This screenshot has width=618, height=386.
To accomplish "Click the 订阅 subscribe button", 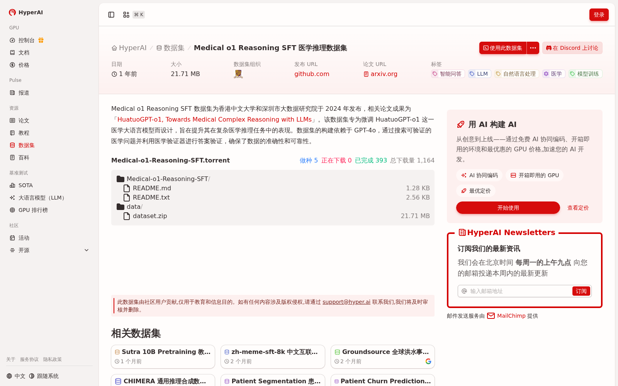I will pos(581,291).
